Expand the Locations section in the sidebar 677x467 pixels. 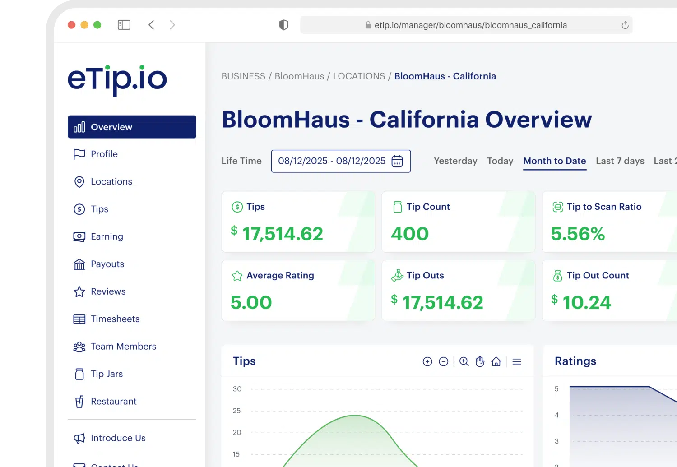tap(111, 181)
